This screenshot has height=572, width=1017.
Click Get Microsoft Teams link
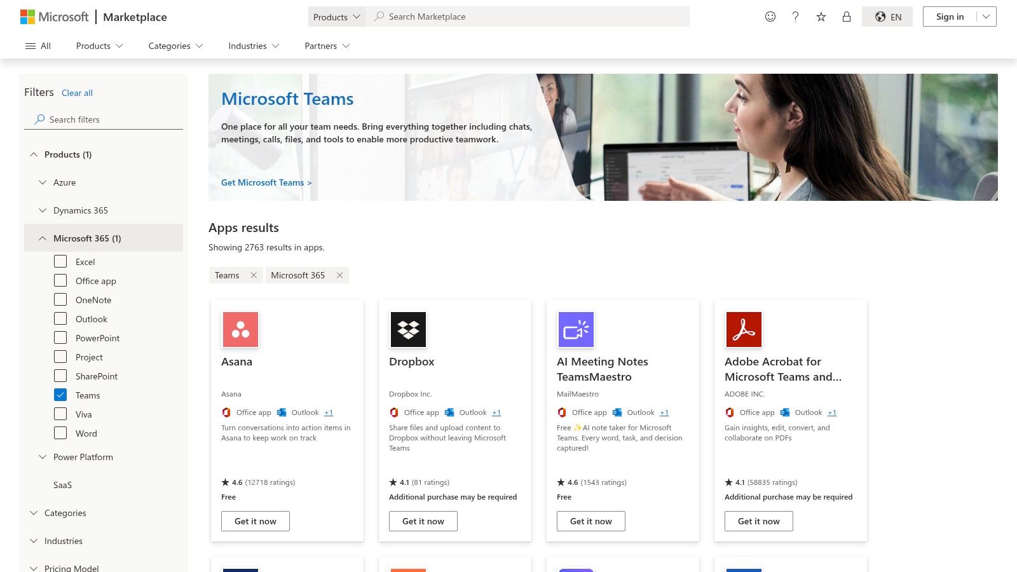[x=266, y=182]
